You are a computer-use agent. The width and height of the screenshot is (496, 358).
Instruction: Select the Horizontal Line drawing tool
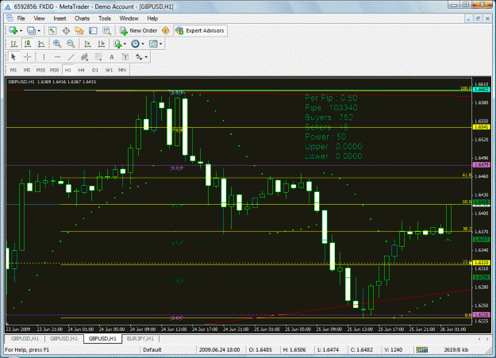[x=57, y=57]
